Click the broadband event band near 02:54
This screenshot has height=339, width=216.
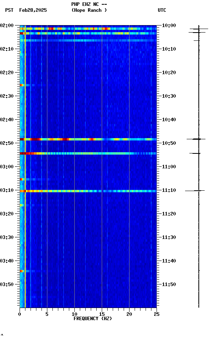(88, 153)
